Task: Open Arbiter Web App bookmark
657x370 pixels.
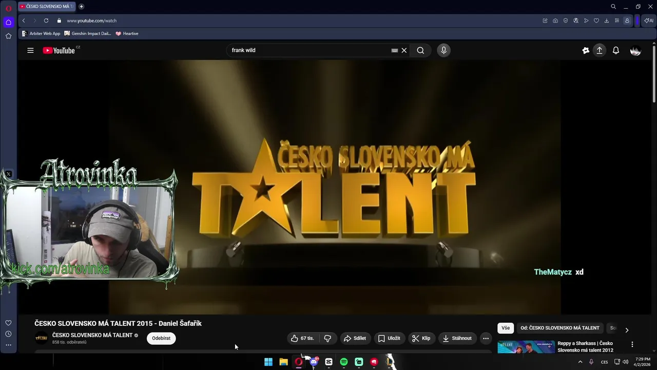Action: coord(41,33)
